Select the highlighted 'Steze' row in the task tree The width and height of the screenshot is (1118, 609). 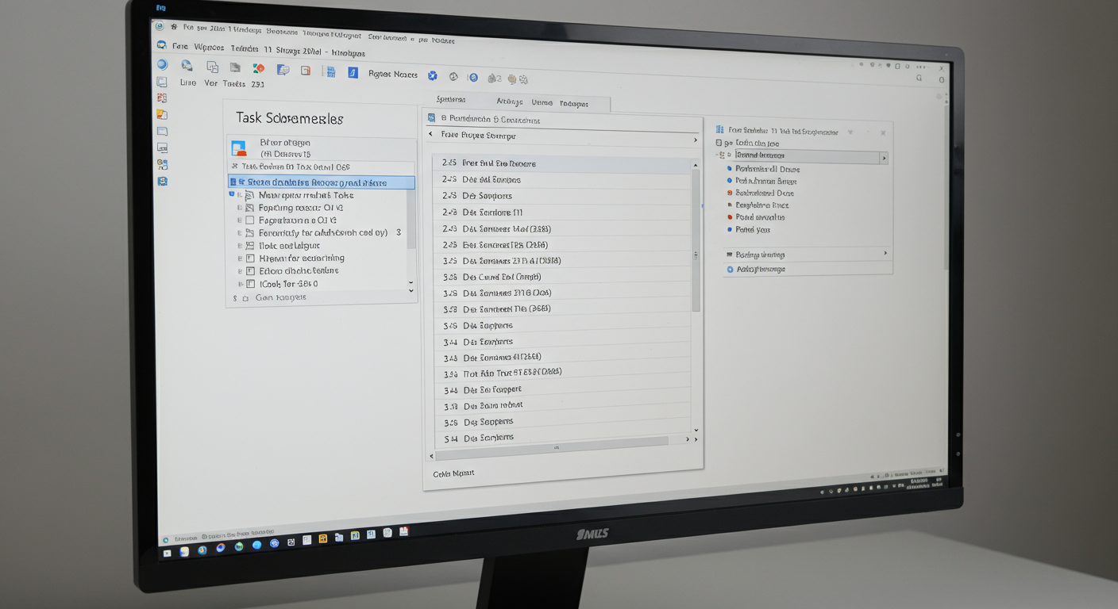tap(321, 182)
